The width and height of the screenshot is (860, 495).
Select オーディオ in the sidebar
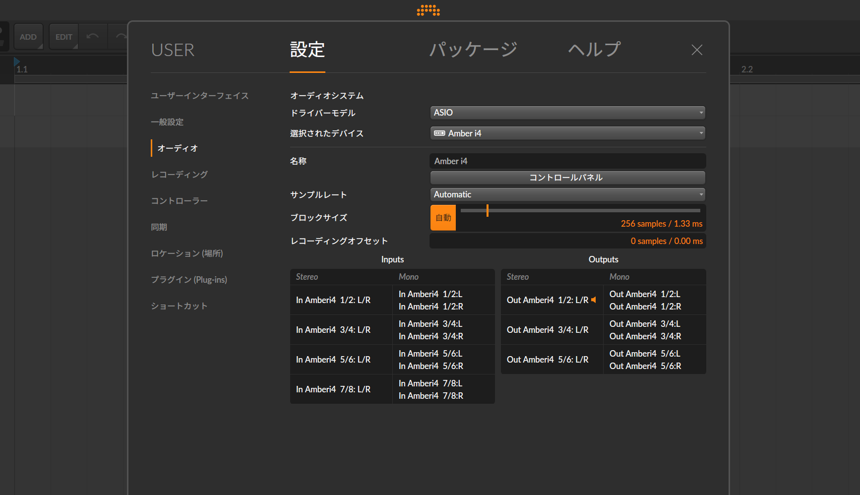(x=178, y=148)
